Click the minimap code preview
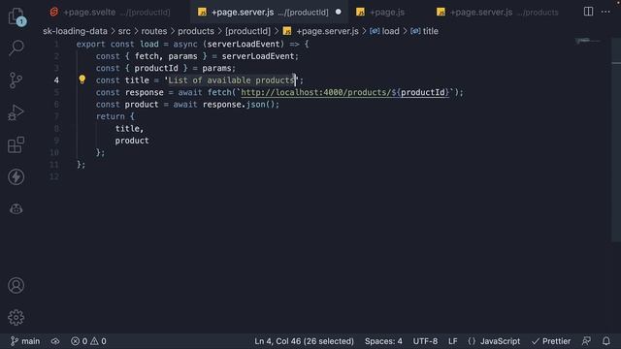This screenshot has height=349, width=621. pyautogui.click(x=587, y=41)
